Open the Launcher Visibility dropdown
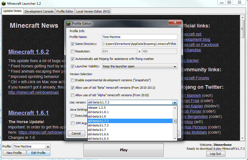The height and width of the screenshot is (160, 248). (x=140, y=66)
